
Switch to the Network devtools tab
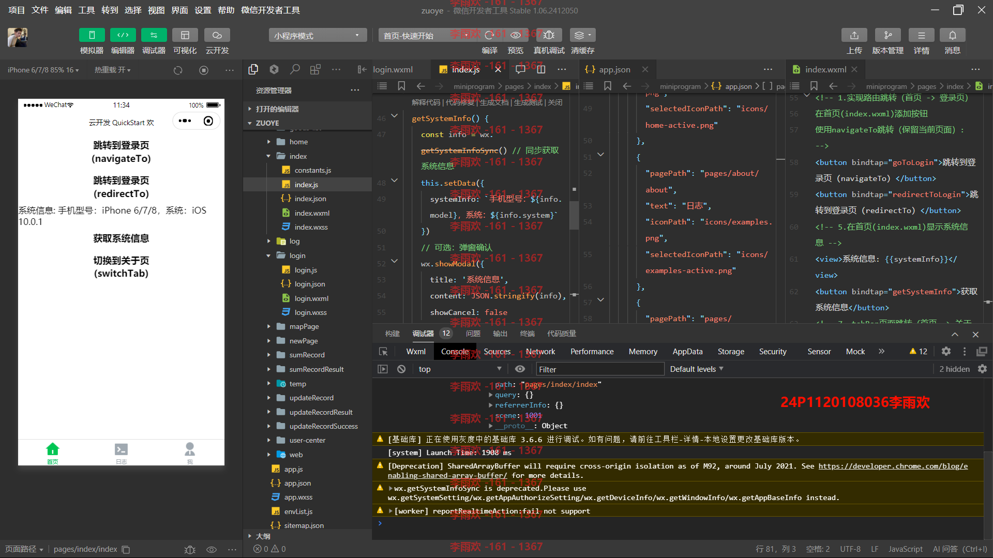pyautogui.click(x=540, y=352)
